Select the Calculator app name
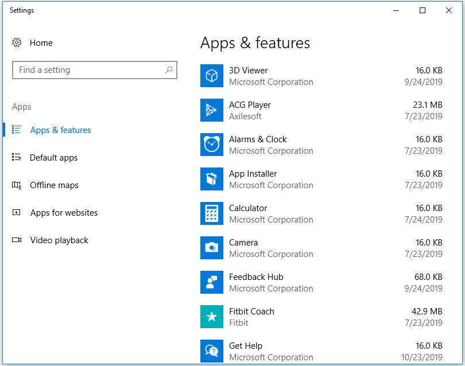Screen dimensions: 465x366 248,208
